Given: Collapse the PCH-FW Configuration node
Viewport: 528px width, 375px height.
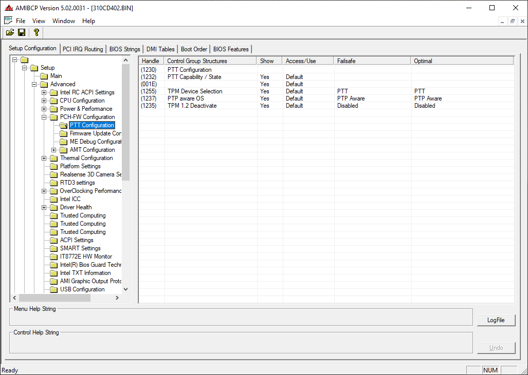Looking at the screenshot, I should click(44, 117).
